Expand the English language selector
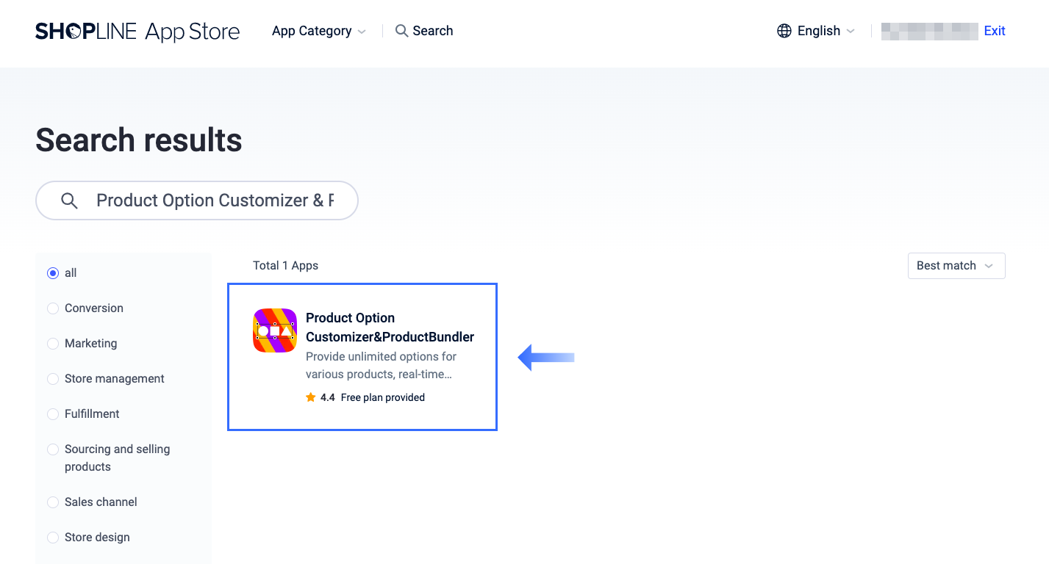Image resolution: width=1049 pixels, height=564 pixels. pyautogui.click(x=818, y=31)
